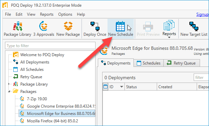This screenshot has height=126, width=209.
Task: Click New Schedule in the toolbar
Action: click(120, 29)
